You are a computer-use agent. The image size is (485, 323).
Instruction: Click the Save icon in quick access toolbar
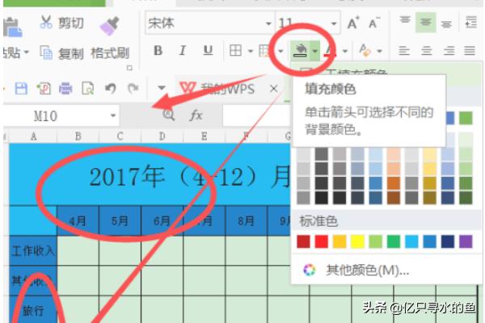point(22,87)
